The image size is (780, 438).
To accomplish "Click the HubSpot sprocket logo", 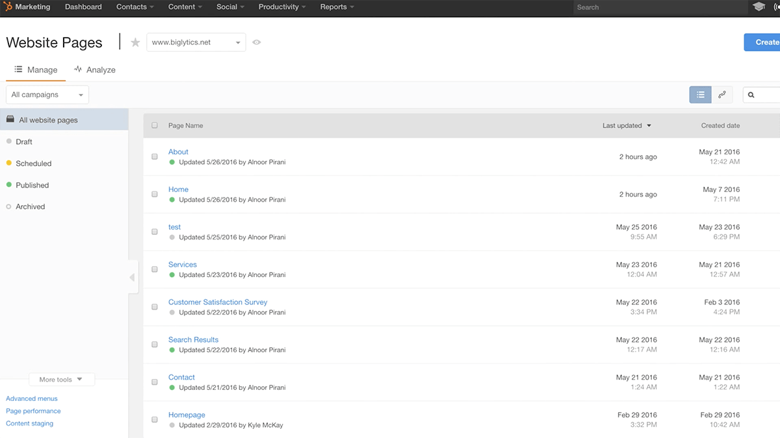I will pos(8,6).
